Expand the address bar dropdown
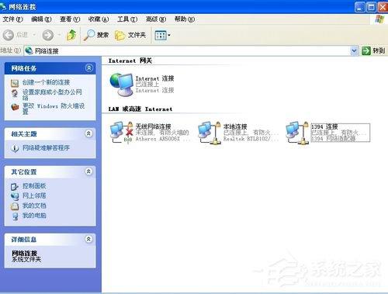 [354, 50]
